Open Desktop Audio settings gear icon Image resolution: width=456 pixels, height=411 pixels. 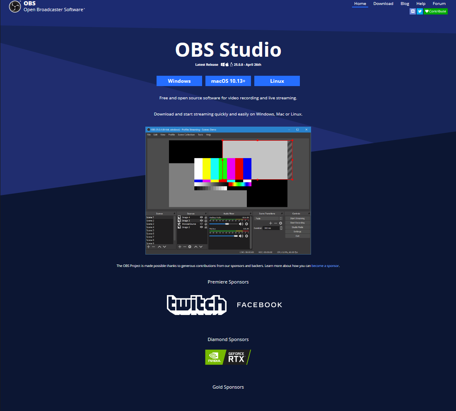pyautogui.click(x=246, y=224)
